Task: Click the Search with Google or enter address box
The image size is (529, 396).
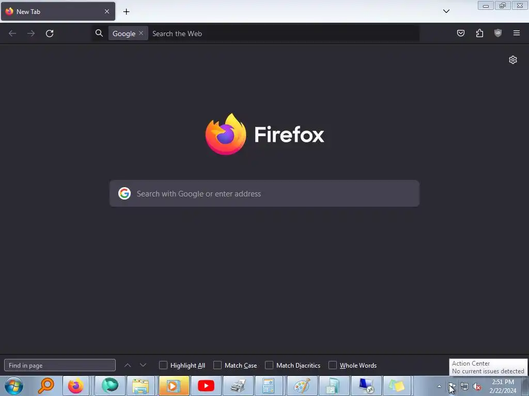Action: (x=264, y=193)
